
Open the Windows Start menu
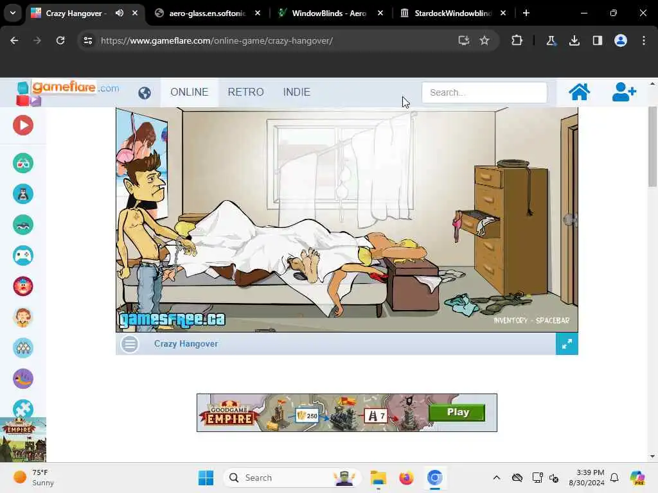(206, 478)
